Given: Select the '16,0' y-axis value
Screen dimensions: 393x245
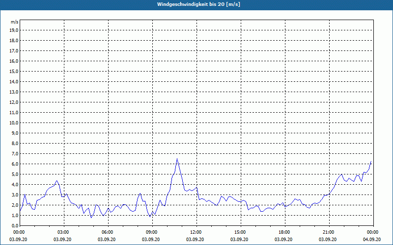Looking at the screenshot, I should pyautogui.click(x=14, y=61).
